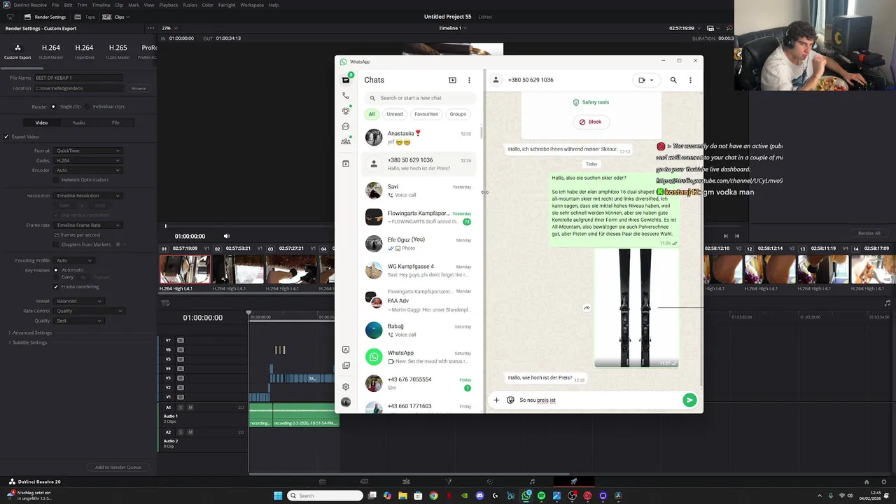
Task: Open emoji picker in message box
Action: pos(510,400)
